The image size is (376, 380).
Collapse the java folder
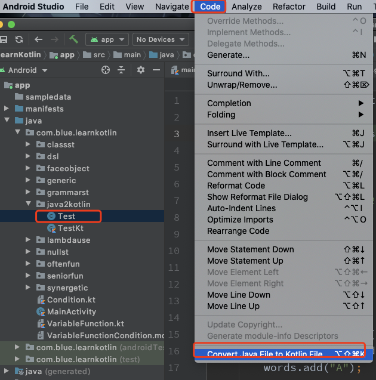click(x=7, y=120)
